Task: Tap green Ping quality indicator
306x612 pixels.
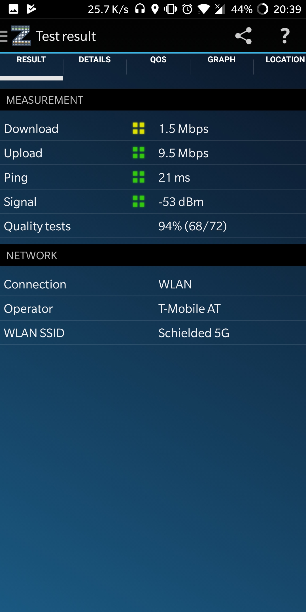Action: tap(139, 177)
